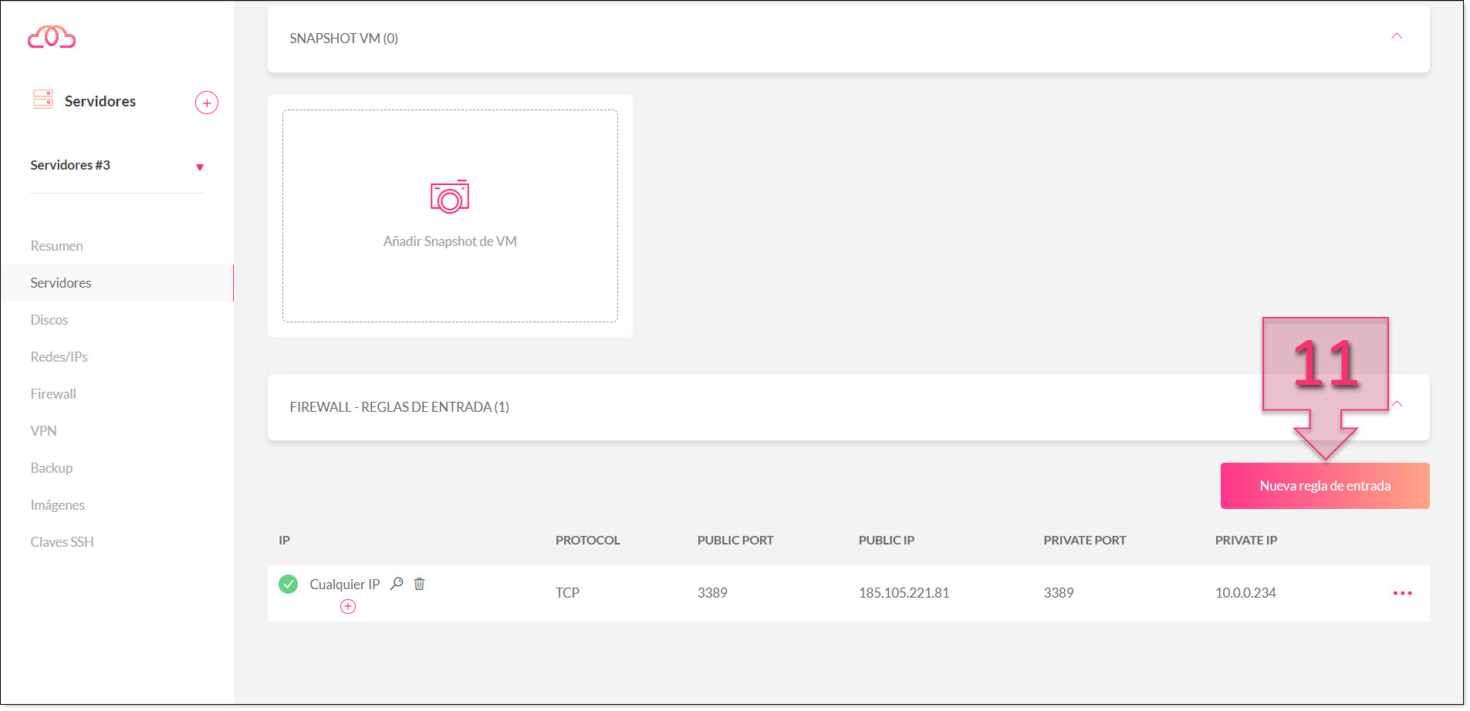Click the Servidores panel icon in the sidebar
Image resolution: width=1470 pixels, height=711 pixels.
tap(42, 99)
